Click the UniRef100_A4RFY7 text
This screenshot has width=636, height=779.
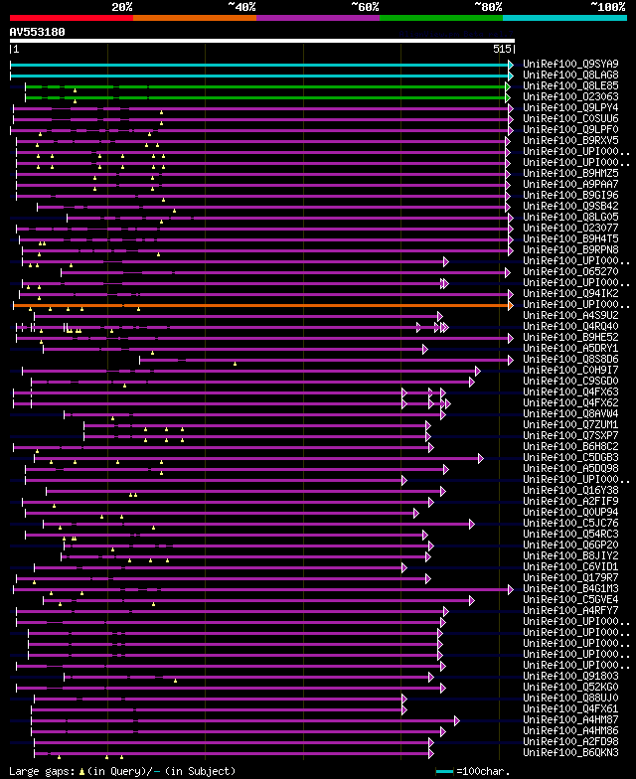click(570, 610)
